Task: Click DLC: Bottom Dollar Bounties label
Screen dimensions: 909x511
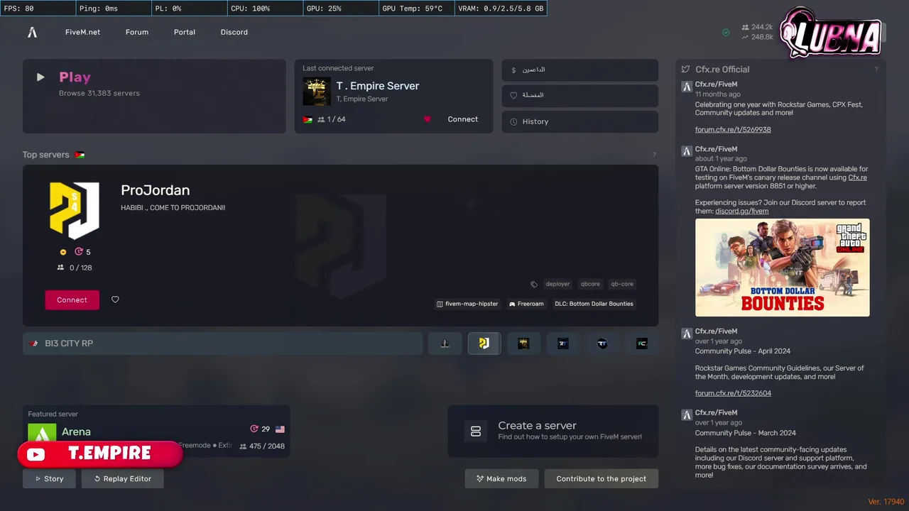Action: click(x=594, y=304)
